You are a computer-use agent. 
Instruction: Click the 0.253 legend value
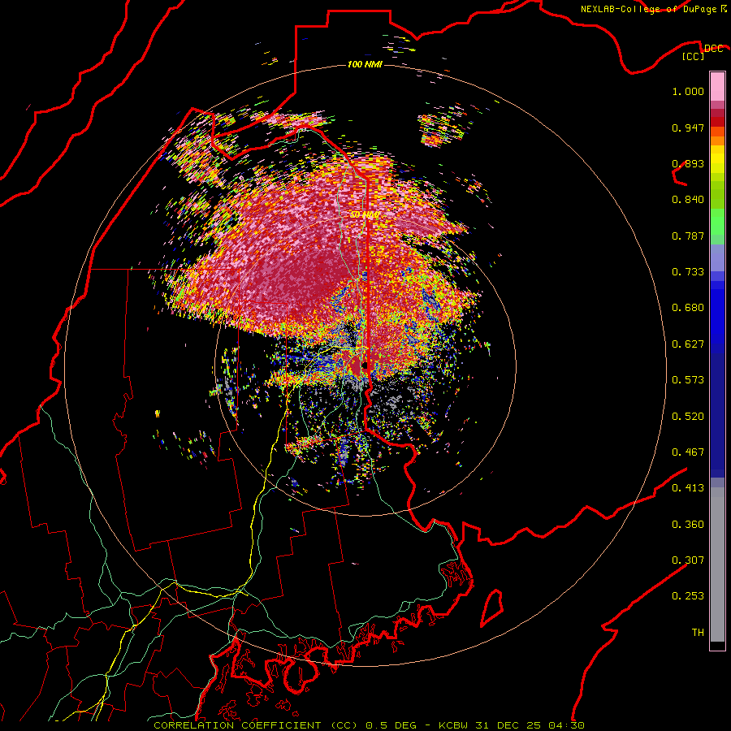[x=688, y=596]
